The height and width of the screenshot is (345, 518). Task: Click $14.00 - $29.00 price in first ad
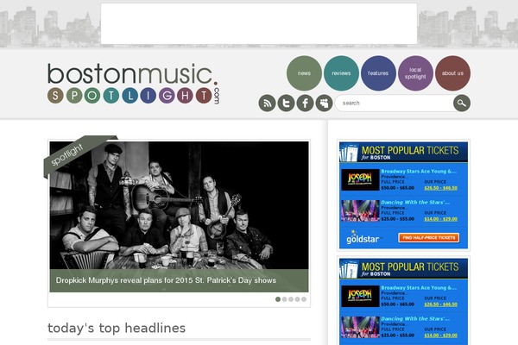pos(440,219)
